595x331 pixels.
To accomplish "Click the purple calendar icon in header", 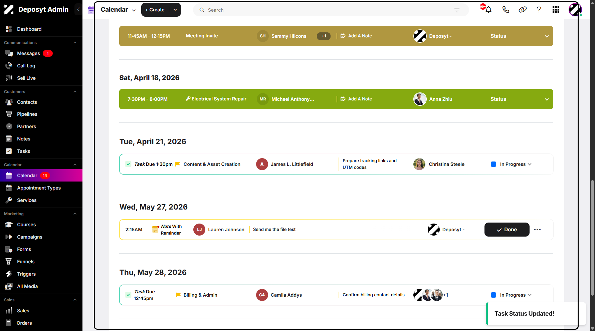I will (91, 10).
